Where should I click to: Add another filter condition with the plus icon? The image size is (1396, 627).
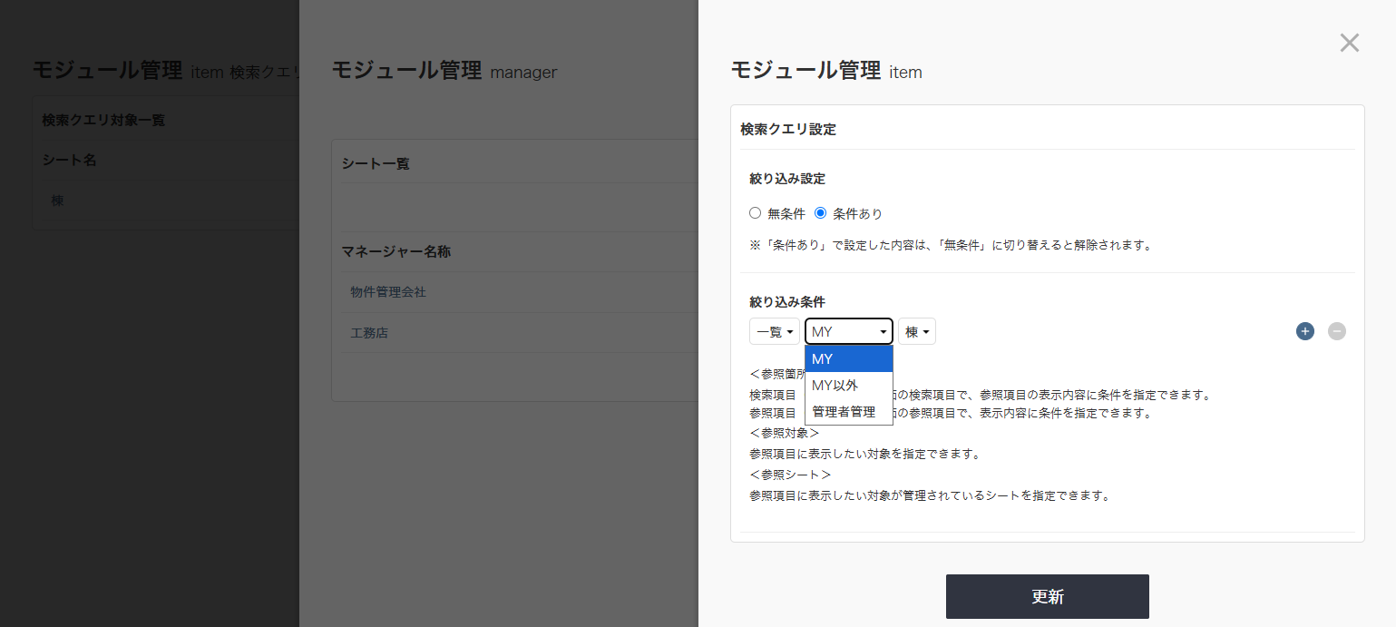[x=1304, y=331]
